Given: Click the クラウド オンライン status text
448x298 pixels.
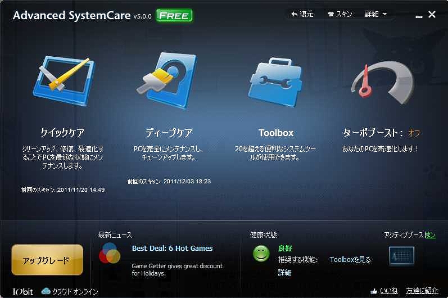Looking at the screenshot, I should (75, 291).
